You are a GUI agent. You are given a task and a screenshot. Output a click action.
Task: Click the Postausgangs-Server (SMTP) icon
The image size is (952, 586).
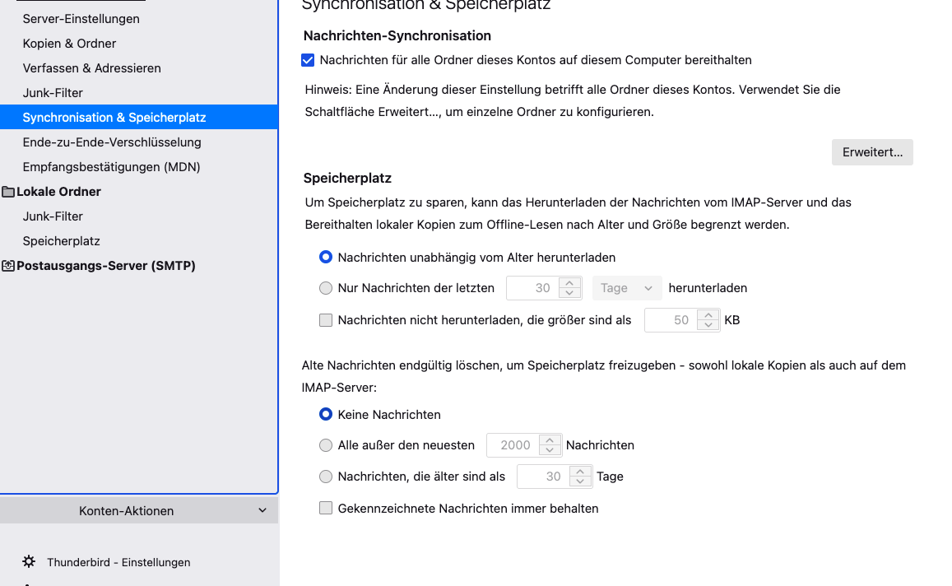(x=8, y=266)
